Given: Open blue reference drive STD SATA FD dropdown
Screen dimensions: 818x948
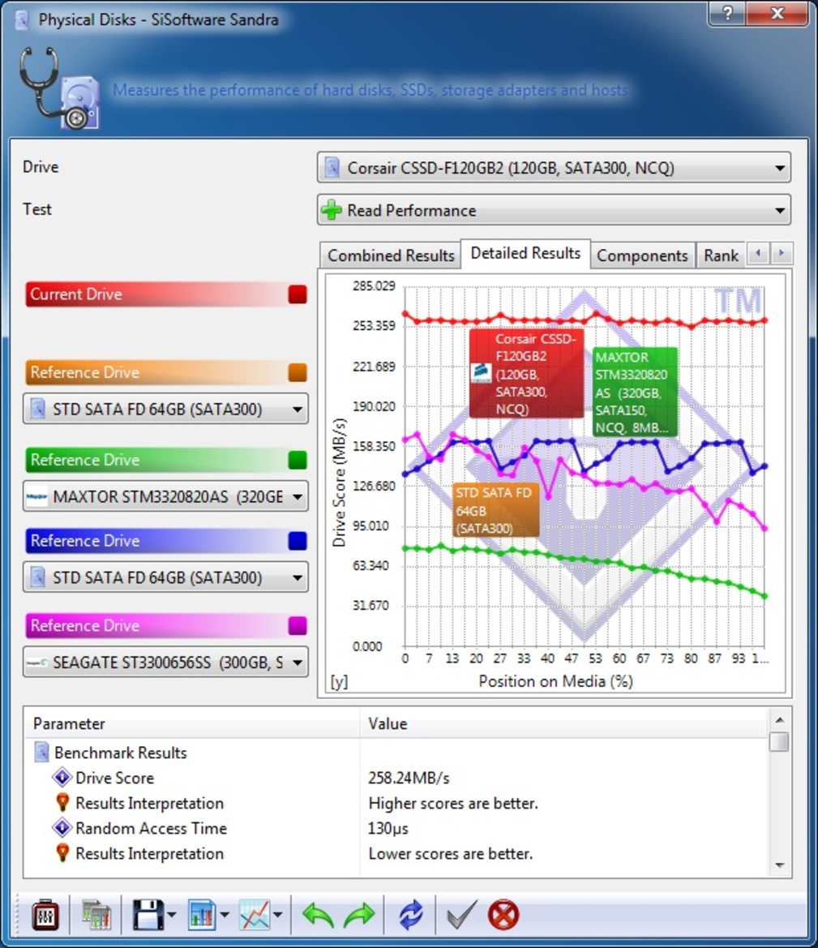Looking at the screenshot, I should coord(165,577).
